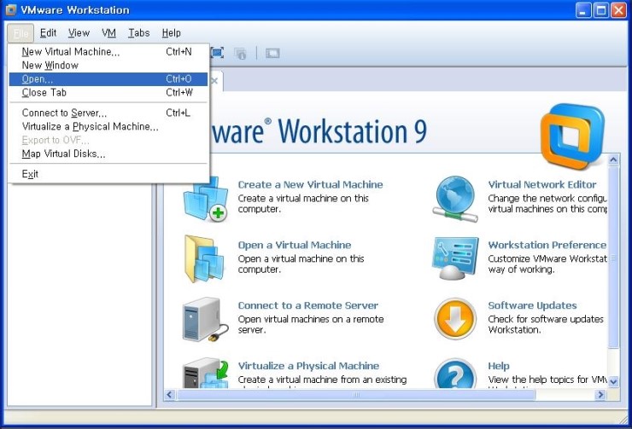Close the Home tab with its X button
632x429 pixels.
point(214,82)
